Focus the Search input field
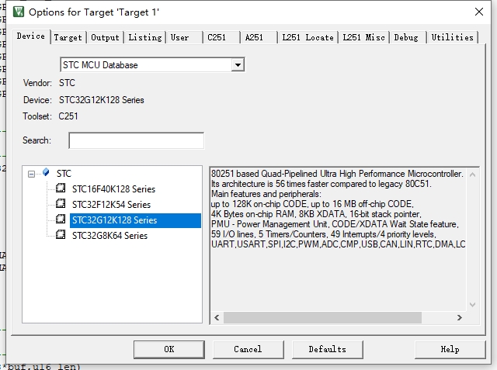This screenshot has height=370, width=497. [137, 140]
